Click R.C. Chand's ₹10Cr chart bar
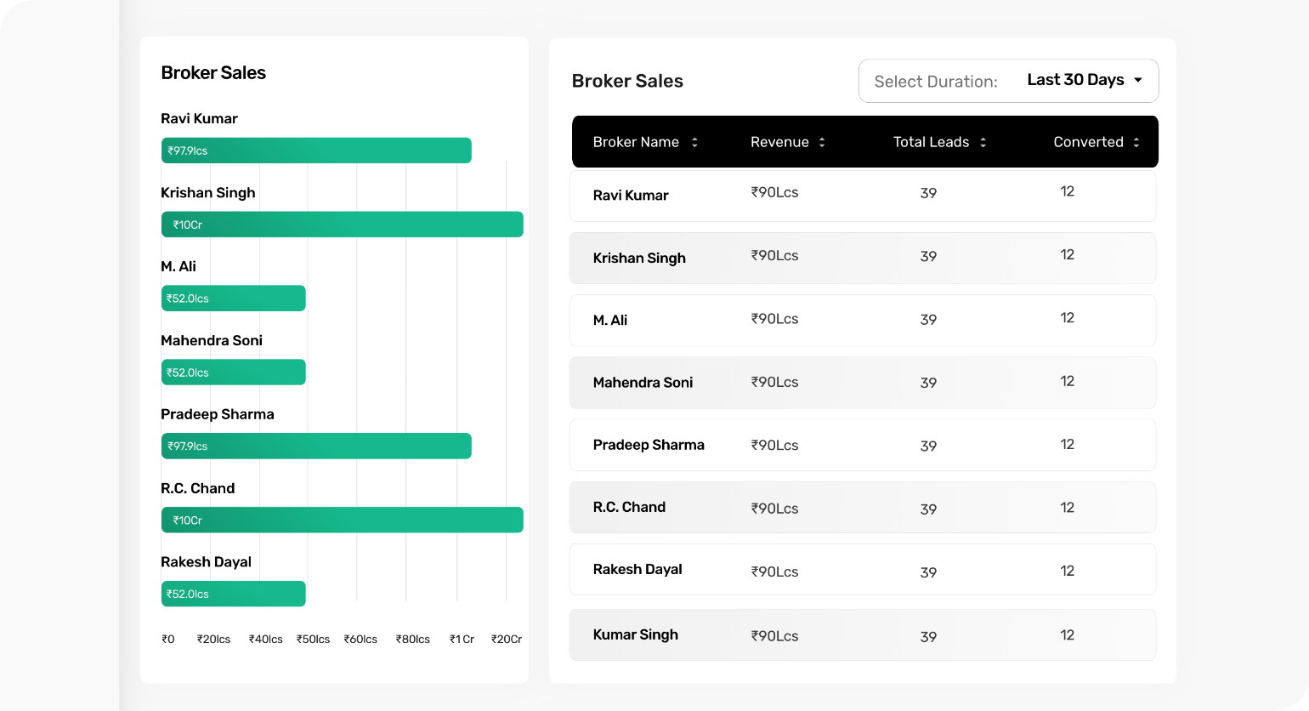The image size is (1309, 711). point(343,520)
